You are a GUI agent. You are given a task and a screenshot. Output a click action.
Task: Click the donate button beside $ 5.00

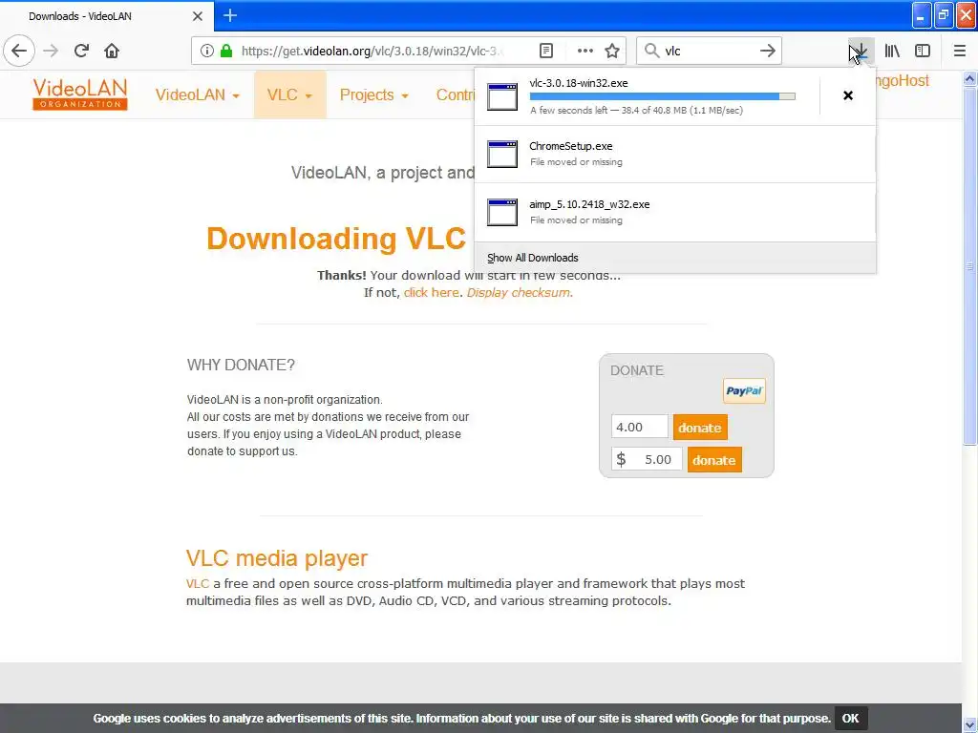tap(714, 460)
